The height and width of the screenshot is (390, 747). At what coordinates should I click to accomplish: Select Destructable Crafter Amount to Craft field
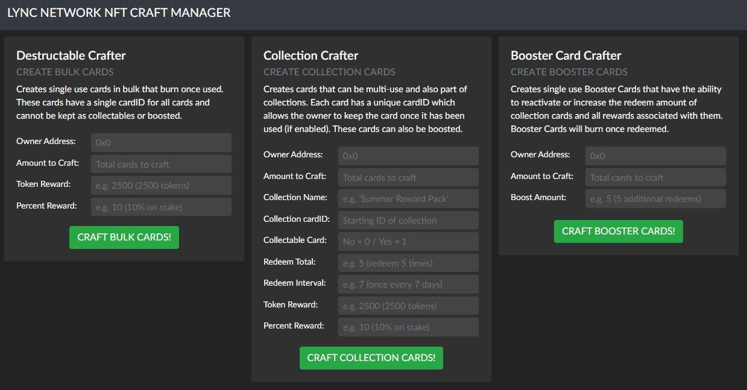click(161, 164)
